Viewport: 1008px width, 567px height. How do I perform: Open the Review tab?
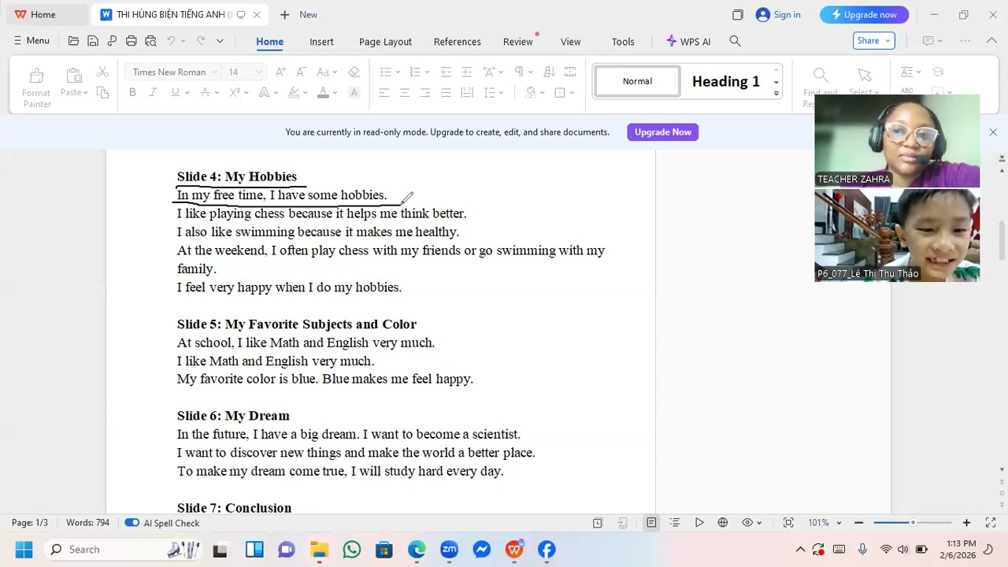(x=517, y=42)
